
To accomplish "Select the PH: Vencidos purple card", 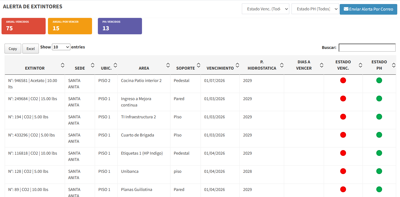I will (120, 26).
